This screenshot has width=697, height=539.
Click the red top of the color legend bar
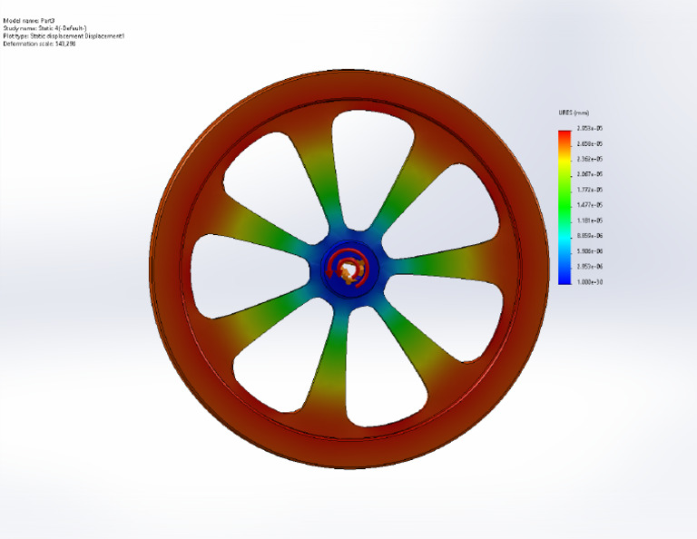coord(564,135)
